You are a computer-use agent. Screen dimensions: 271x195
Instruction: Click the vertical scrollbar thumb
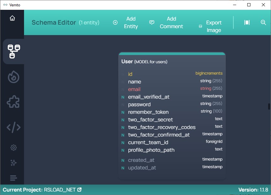pyautogui.click(x=269, y=107)
